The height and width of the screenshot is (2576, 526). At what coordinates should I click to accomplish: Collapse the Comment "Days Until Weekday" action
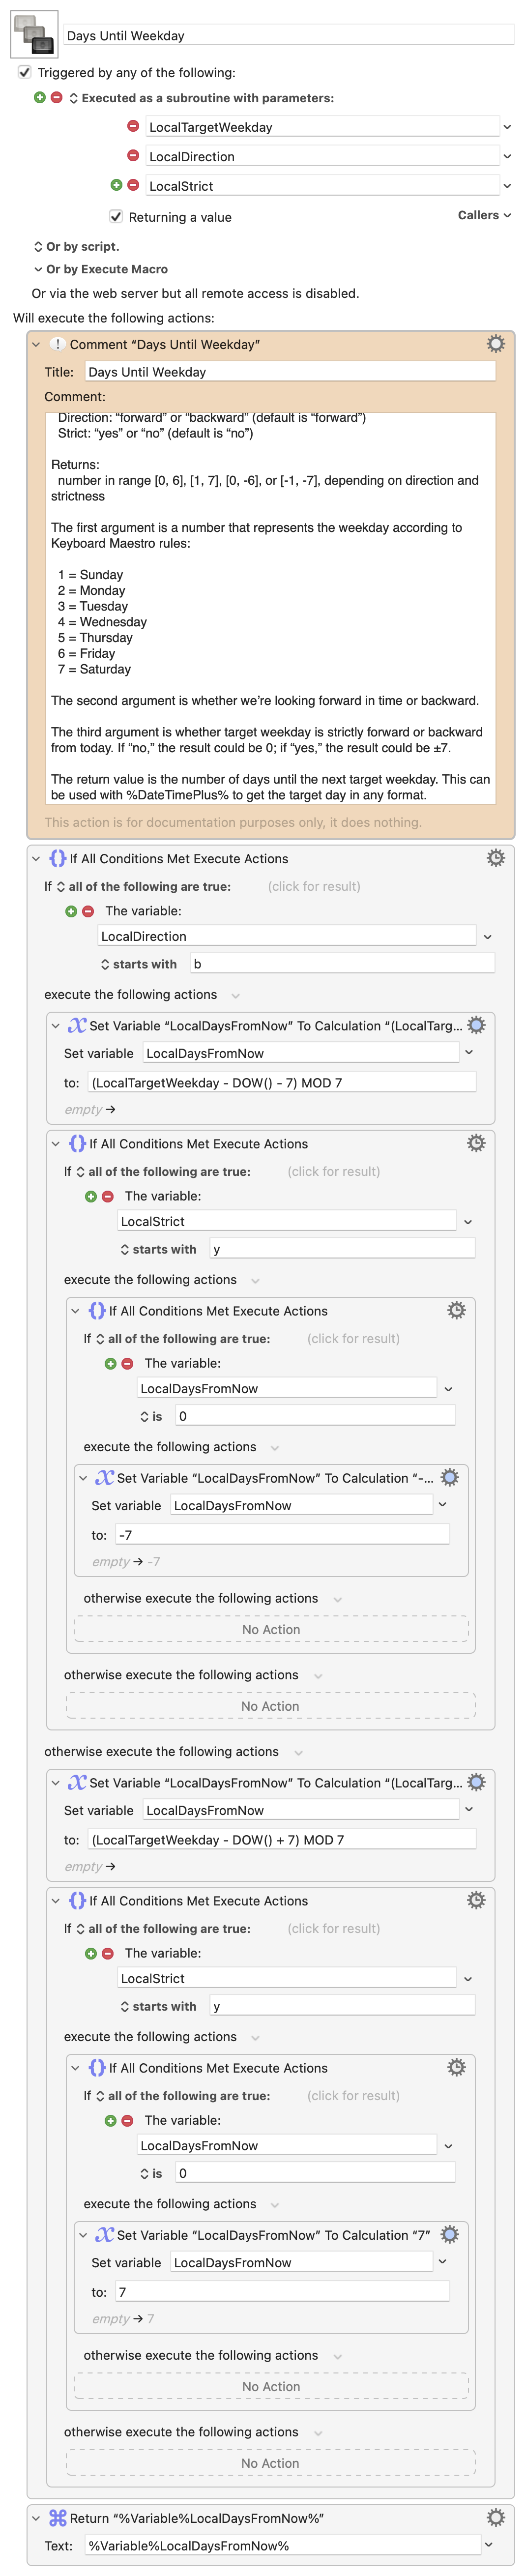36,344
